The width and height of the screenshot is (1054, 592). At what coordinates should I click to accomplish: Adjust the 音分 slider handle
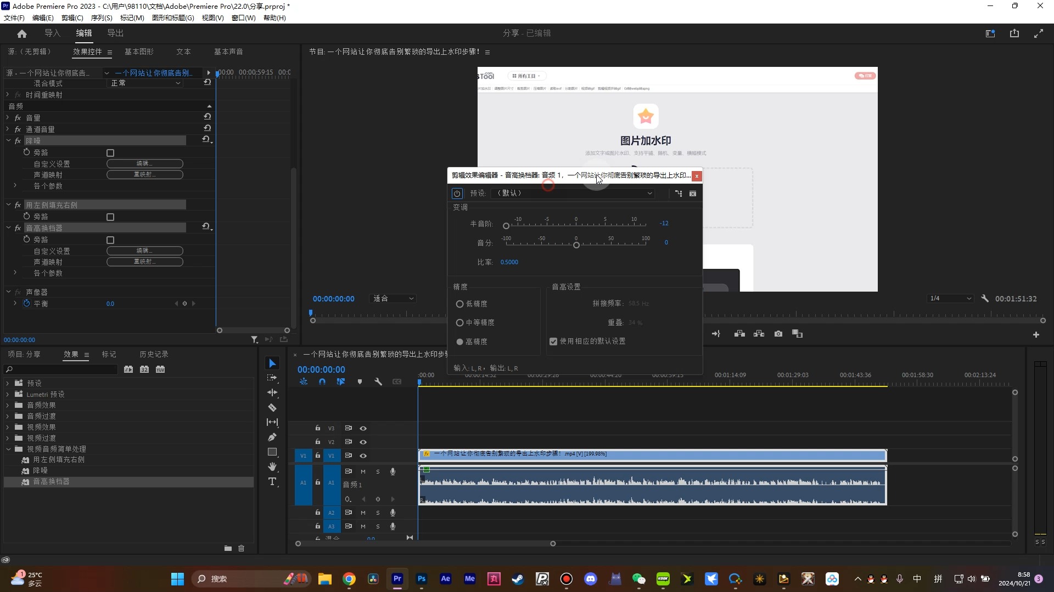(x=576, y=245)
